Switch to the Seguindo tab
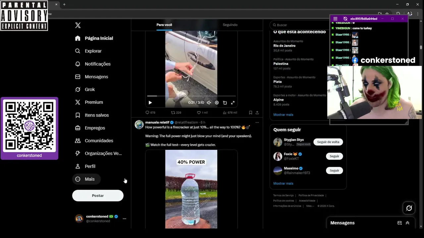Image resolution: width=424 pixels, height=238 pixels. pyautogui.click(x=230, y=25)
